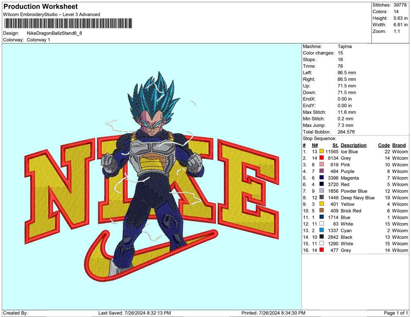
Task: Select the Code column header
Action: tap(384, 145)
